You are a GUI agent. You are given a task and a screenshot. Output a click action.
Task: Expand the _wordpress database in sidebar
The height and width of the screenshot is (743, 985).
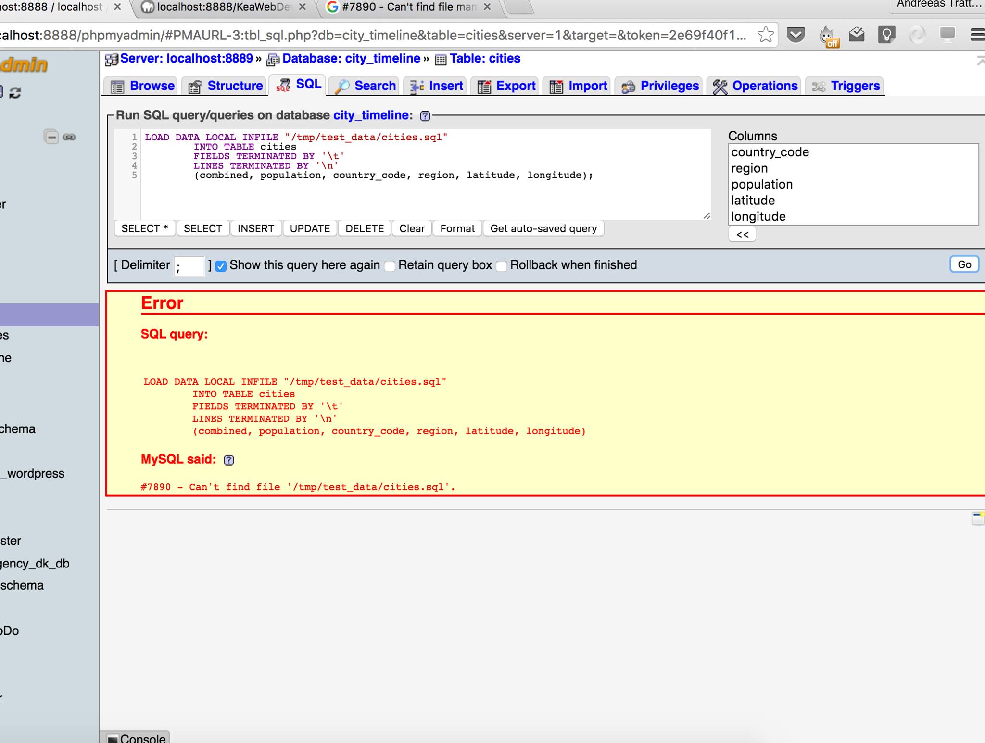tap(32, 474)
